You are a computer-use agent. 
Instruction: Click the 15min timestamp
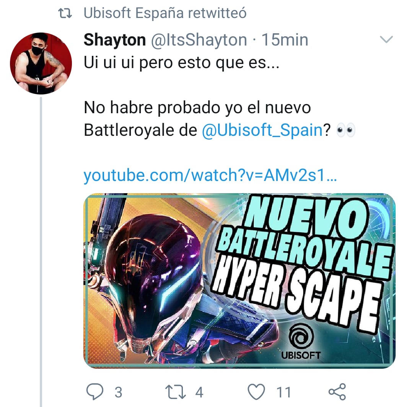click(x=285, y=40)
